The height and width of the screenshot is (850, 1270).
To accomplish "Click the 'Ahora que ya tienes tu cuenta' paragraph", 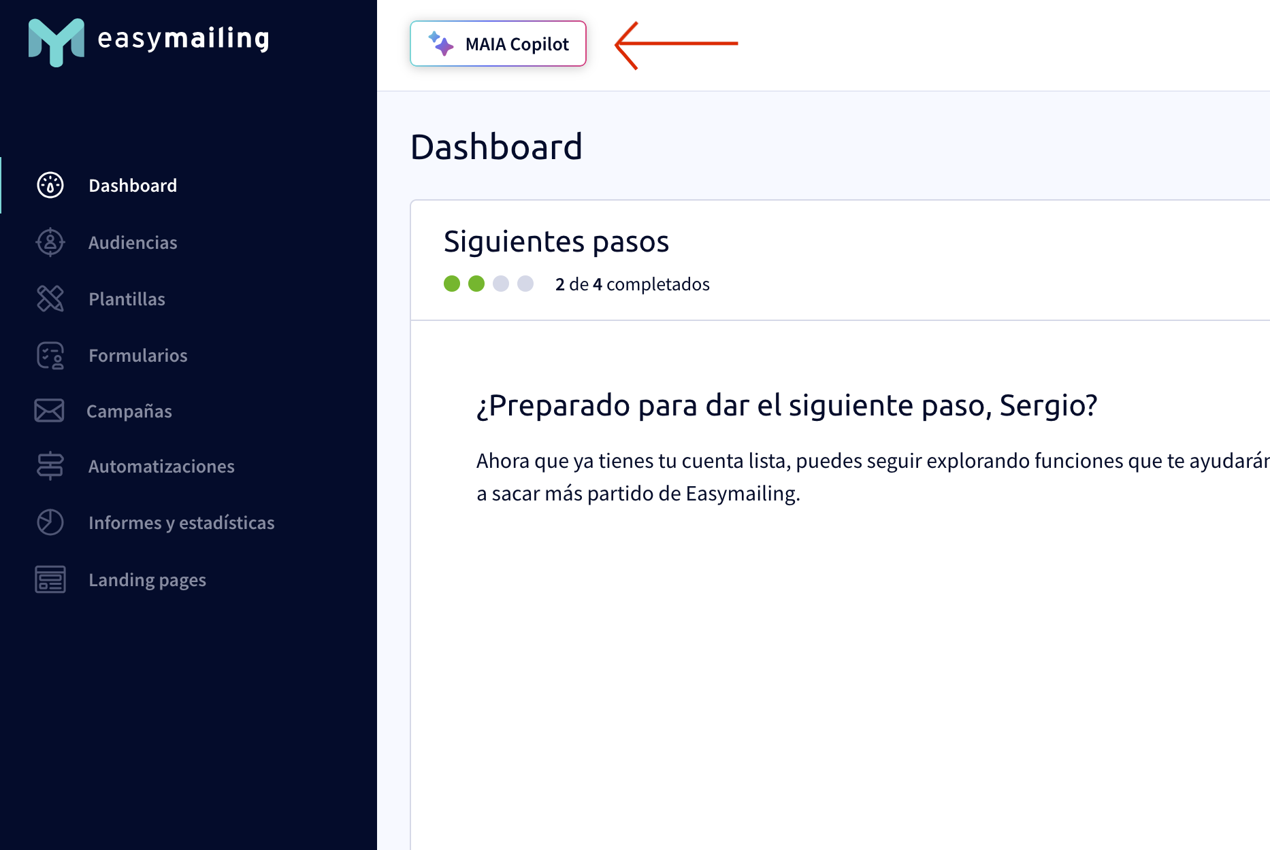I will (x=873, y=477).
